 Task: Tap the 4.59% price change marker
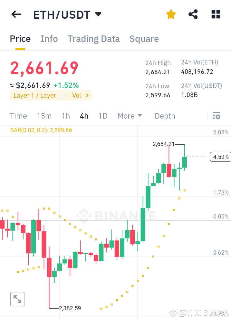pos(220,157)
